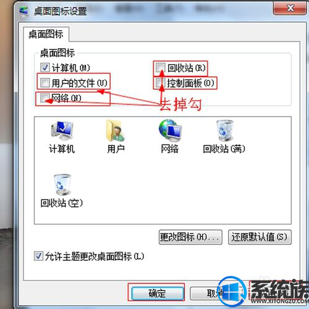Click the dialog title bar icon

coord(24,11)
